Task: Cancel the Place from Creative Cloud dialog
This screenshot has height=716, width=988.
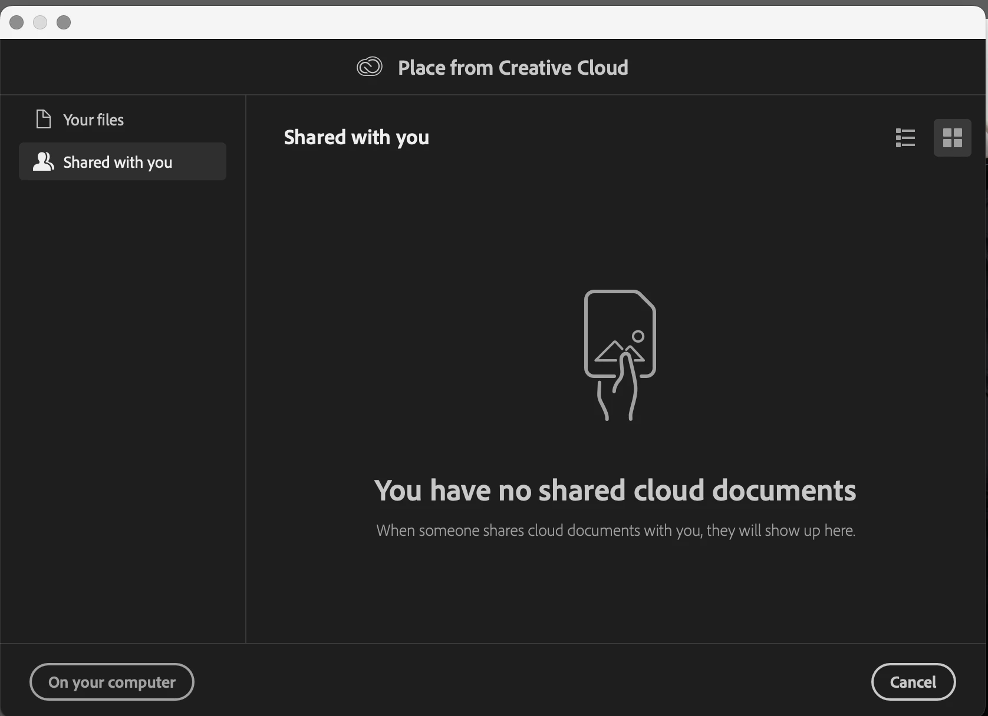Action: [x=913, y=682]
